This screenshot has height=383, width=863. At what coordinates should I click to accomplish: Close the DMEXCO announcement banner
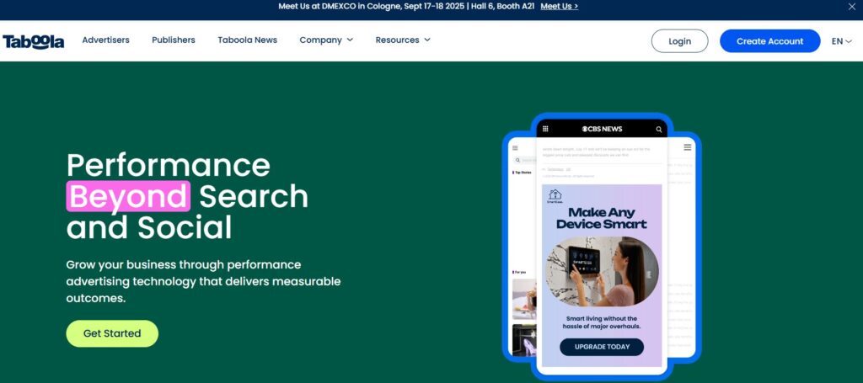click(851, 7)
